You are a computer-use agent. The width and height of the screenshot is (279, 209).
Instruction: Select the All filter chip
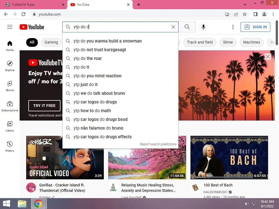[32, 42]
